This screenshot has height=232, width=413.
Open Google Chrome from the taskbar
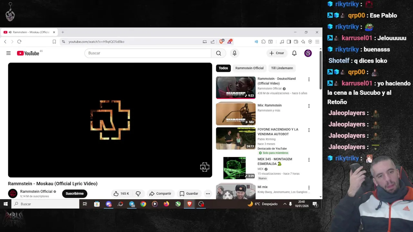(x=143, y=204)
